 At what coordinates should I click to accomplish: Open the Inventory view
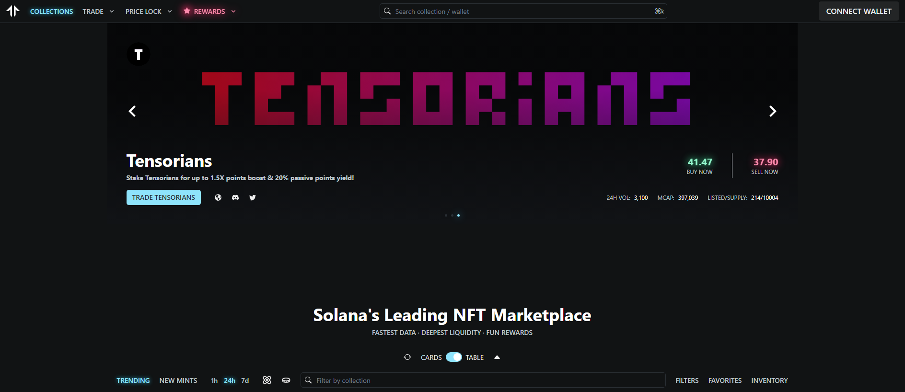769,380
